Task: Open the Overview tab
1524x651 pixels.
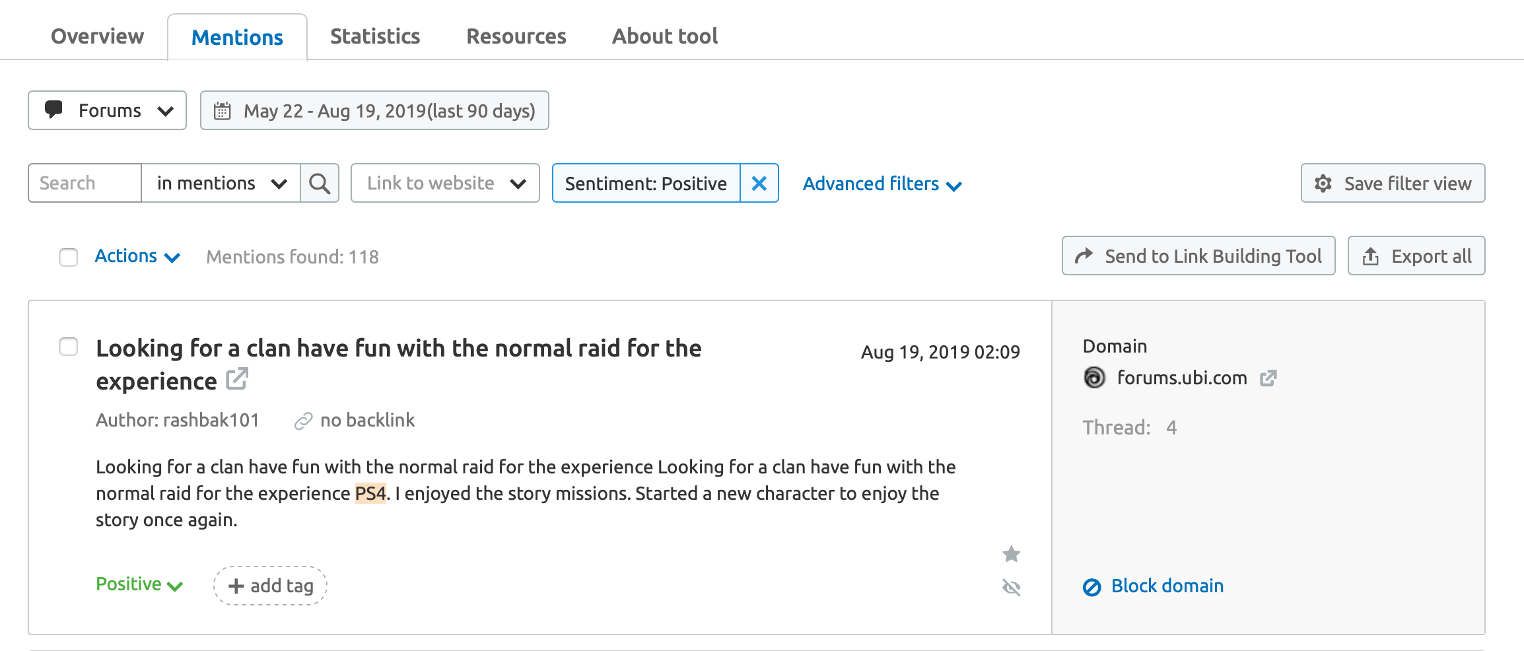Action: pyautogui.click(x=98, y=36)
